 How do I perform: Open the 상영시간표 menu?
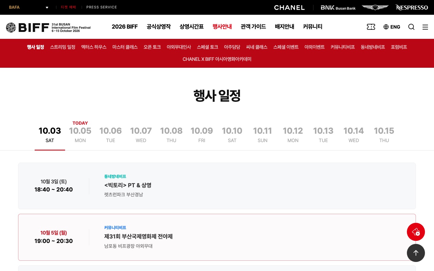pos(192,26)
